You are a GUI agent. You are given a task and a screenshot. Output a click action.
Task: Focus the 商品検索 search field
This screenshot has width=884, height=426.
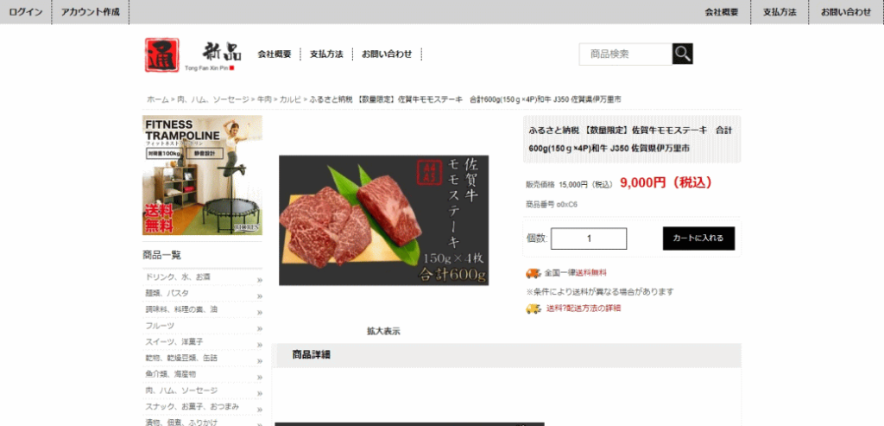pyautogui.click(x=626, y=54)
